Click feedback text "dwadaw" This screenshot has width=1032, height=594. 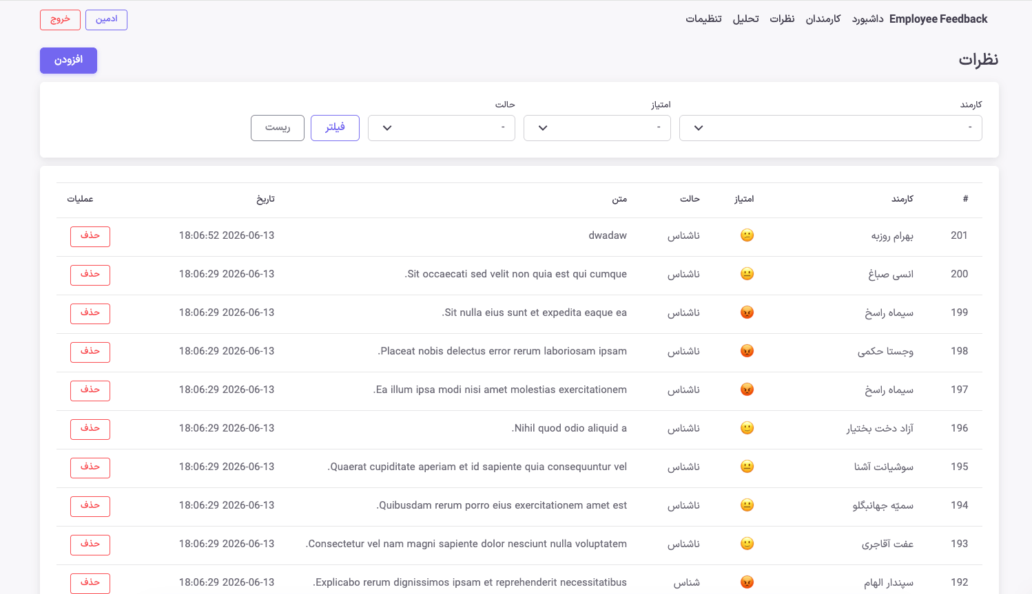(x=608, y=235)
